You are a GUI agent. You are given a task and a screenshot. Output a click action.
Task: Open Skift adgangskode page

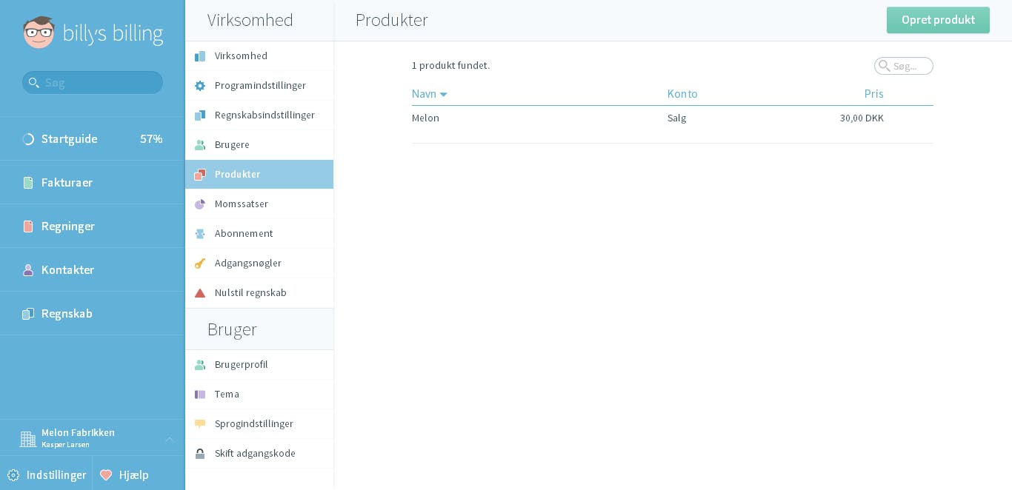click(259, 454)
